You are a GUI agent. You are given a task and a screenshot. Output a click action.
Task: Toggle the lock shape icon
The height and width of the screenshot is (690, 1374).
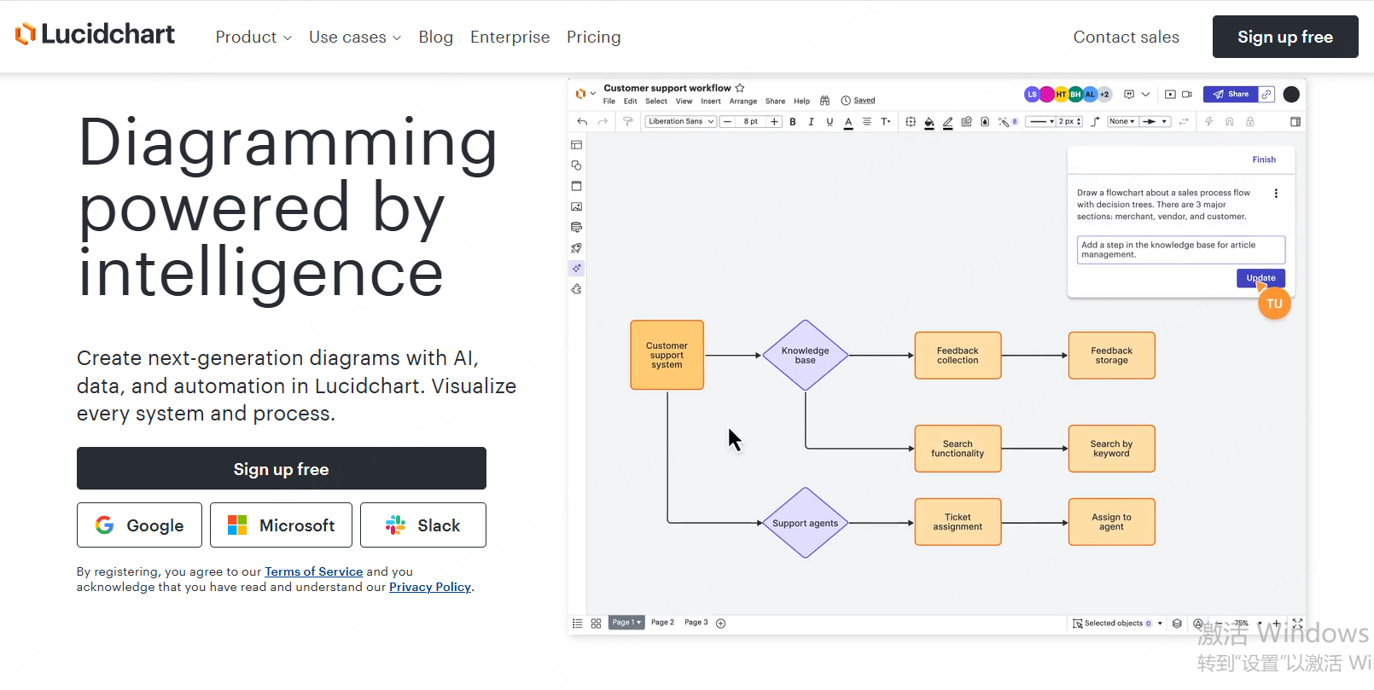1250,122
